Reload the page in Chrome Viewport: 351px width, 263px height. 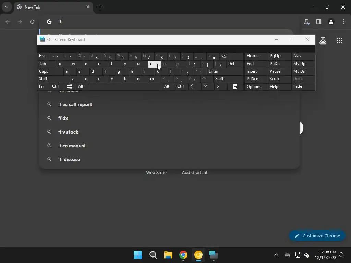(x=32, y=22)
